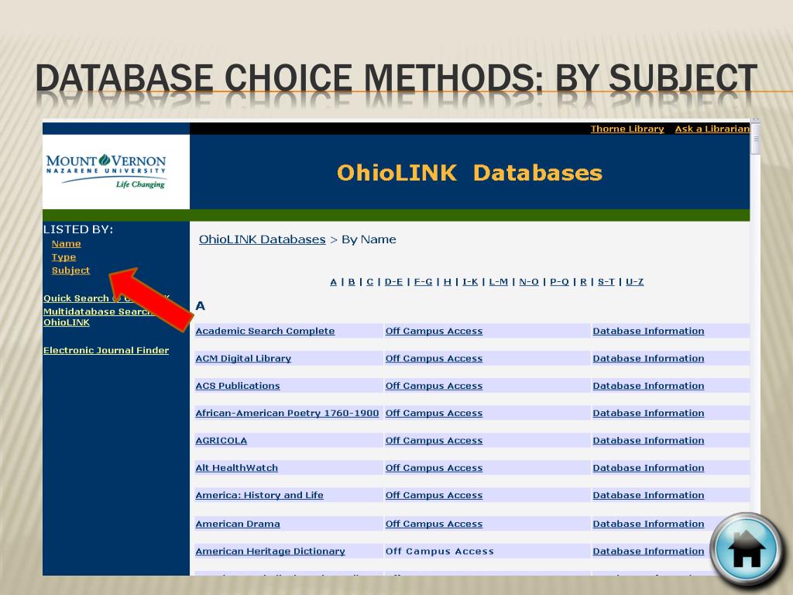Open the Subject listing link

[x=70, y=270]
